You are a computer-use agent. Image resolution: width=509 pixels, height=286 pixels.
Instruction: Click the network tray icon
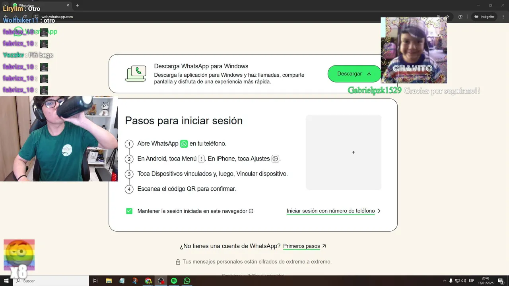coord(457,281)
